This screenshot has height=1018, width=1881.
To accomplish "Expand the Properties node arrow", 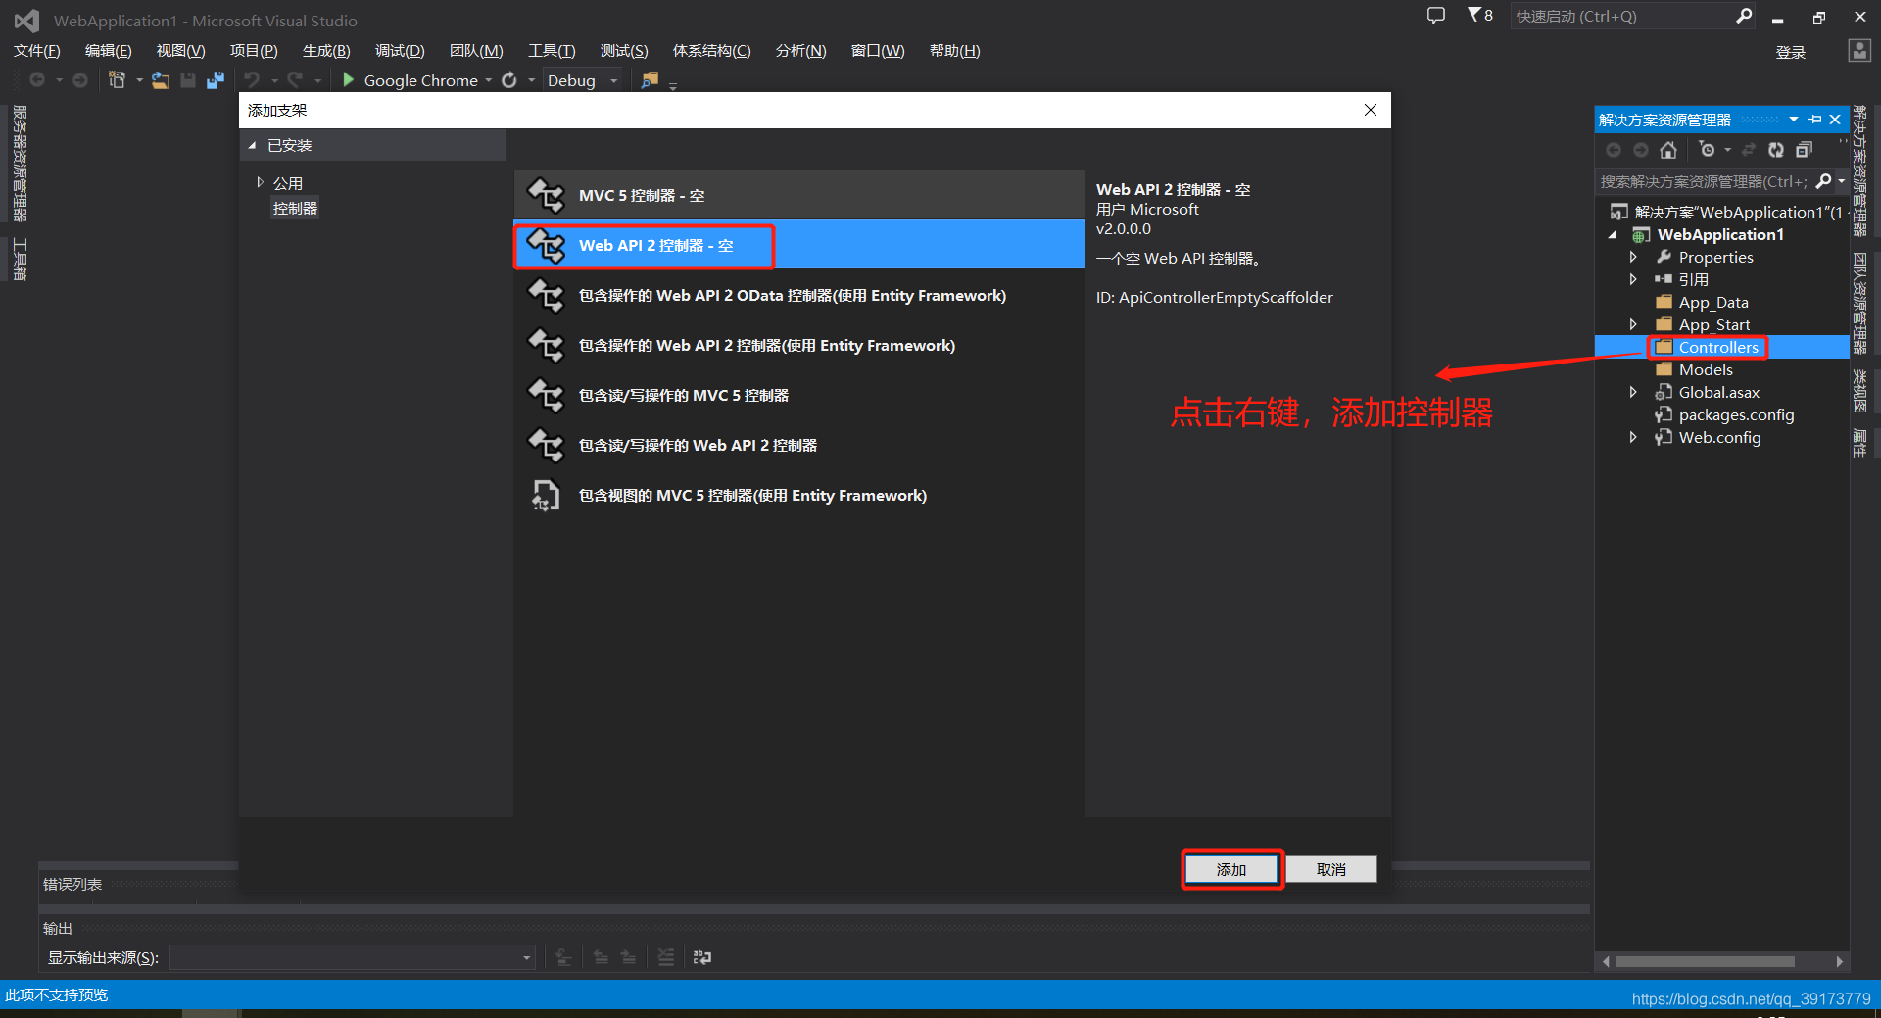I will pos(1633,257).
